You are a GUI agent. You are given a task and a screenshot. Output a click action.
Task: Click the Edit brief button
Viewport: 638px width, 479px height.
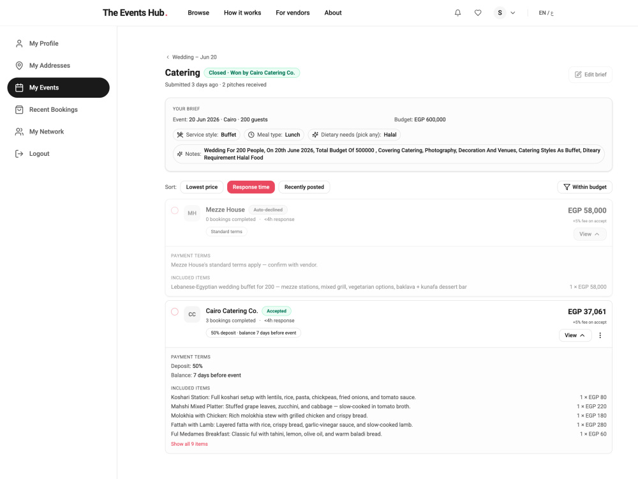pos(590,75)
